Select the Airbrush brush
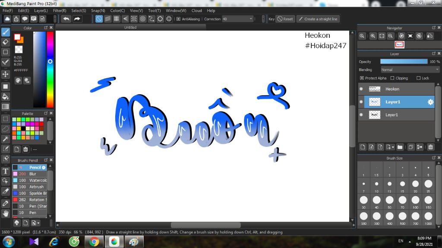Viewport: 442px width, 248px height. (x=30, y=187)
